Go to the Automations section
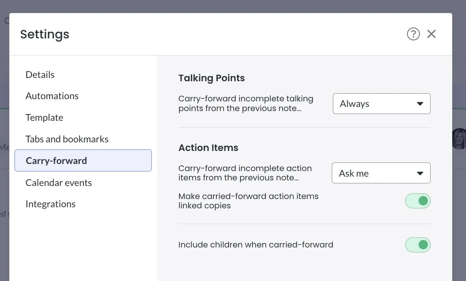This screenshot has width=466, height=281. (52, 96)
